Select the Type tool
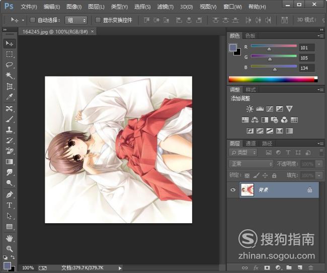 (10, 205)
